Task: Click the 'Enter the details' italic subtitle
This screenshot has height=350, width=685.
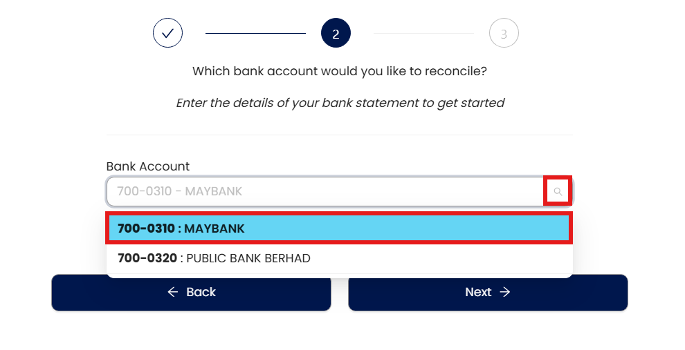Action: 340,103
